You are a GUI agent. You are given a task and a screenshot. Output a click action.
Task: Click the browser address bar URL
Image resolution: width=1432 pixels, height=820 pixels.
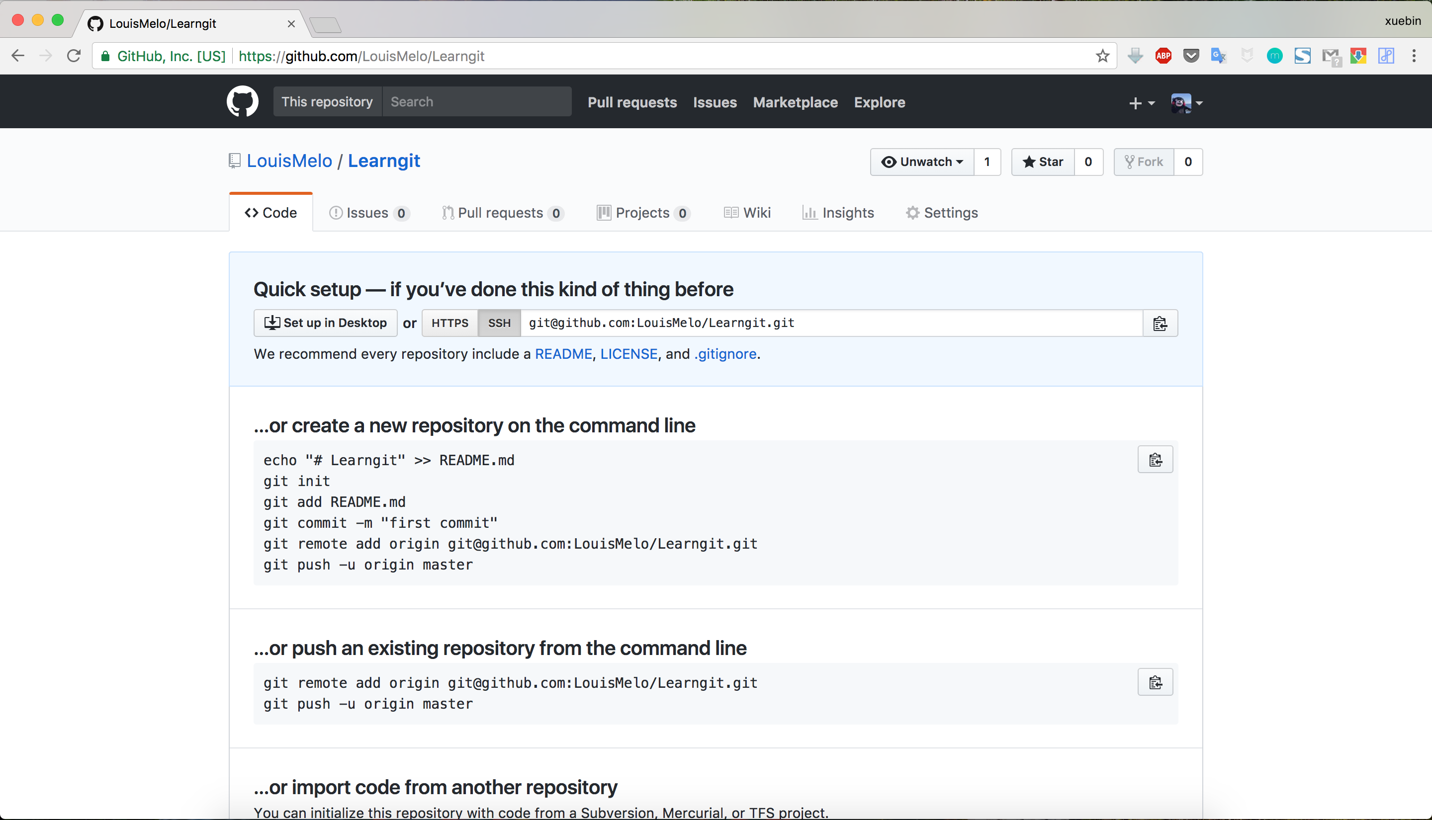pyautogui.click(x=361, y=56)
